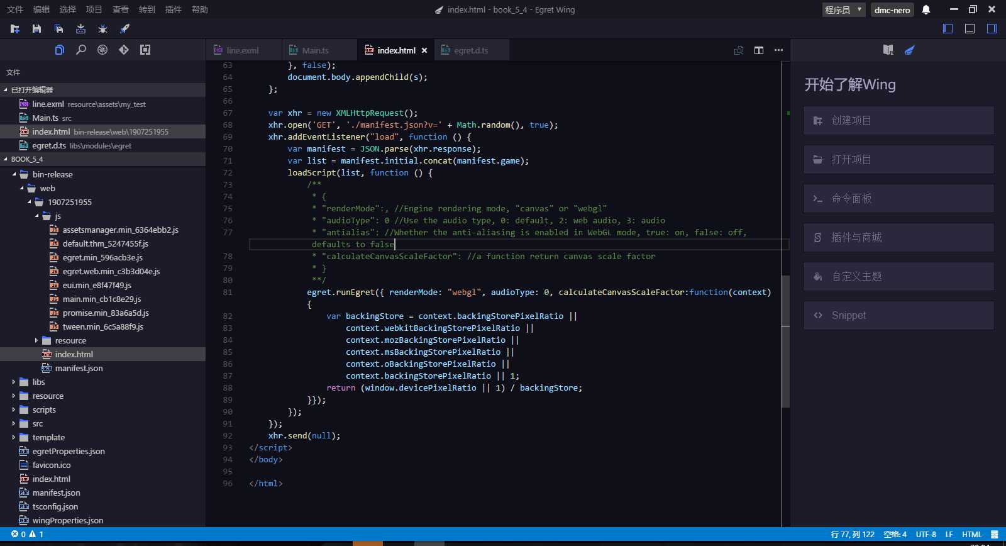
Task: Open the 插件 menu
Action: click(x=173, y=9)
